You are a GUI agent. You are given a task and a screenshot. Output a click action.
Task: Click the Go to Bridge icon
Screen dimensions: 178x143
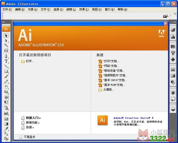tap(166, 16)
